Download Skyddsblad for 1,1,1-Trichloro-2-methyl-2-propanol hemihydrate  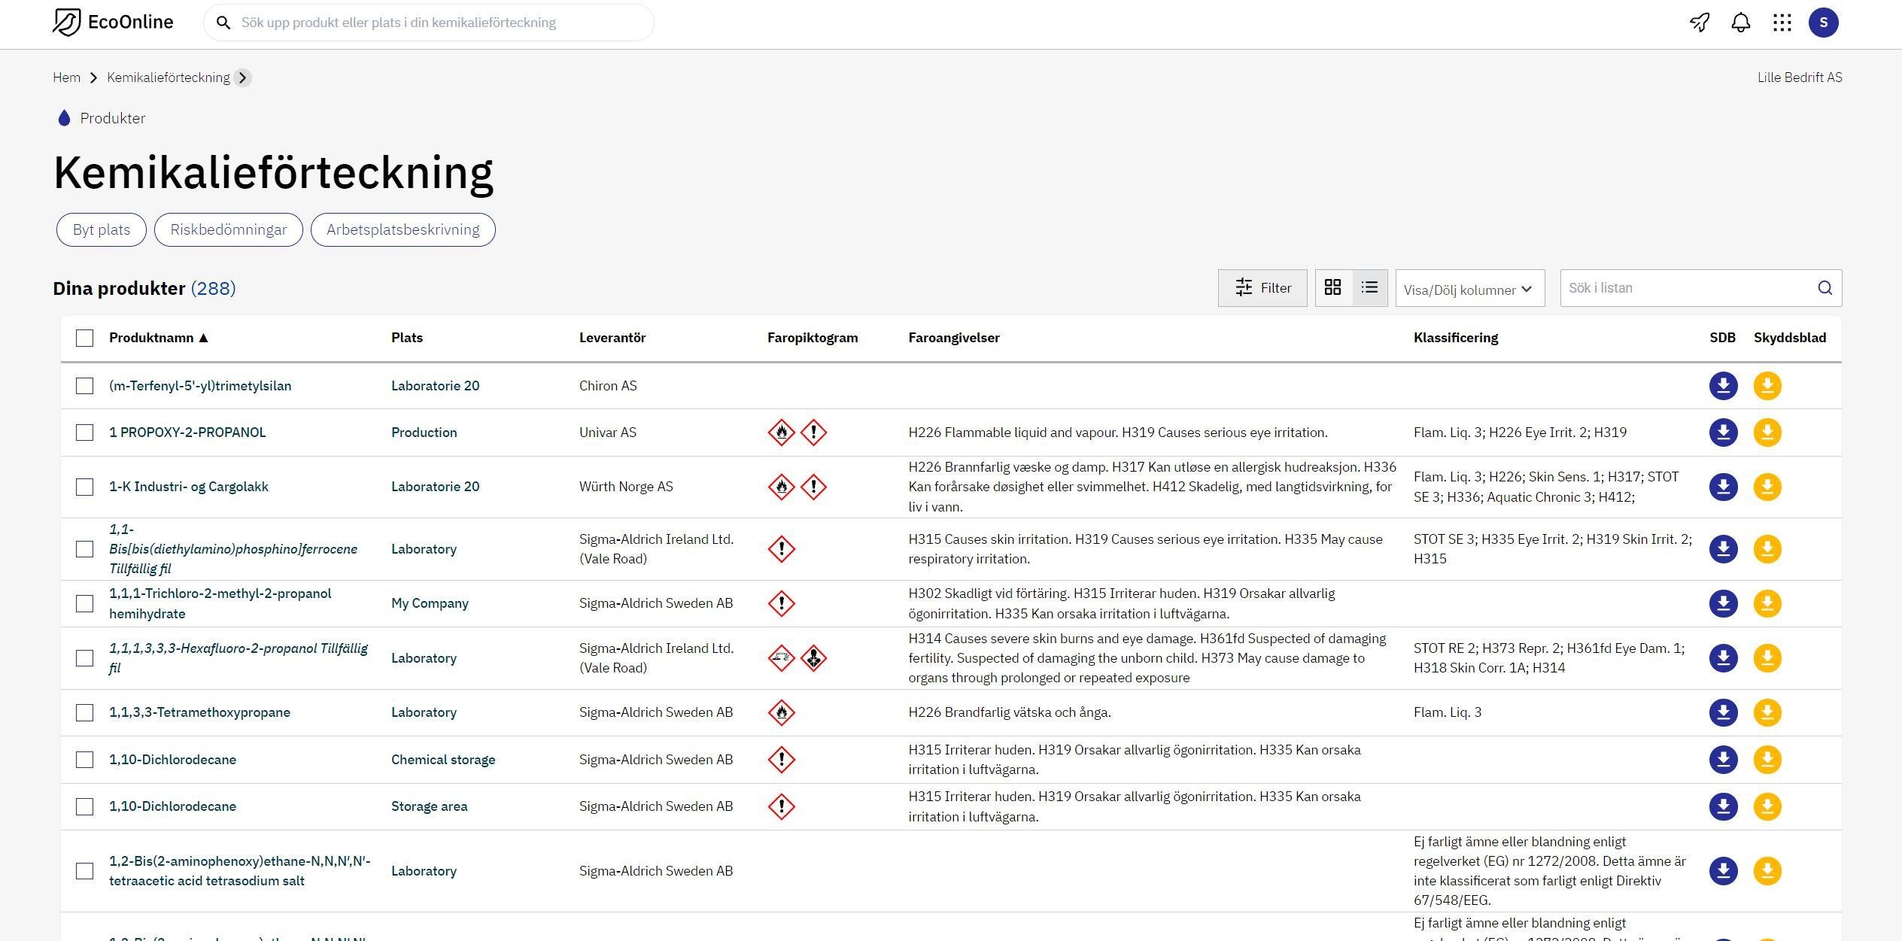(1767, 603)
